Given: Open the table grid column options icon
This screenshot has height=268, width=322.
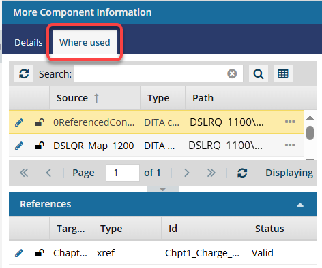Looking at the screenshot, I should [283, 73].
